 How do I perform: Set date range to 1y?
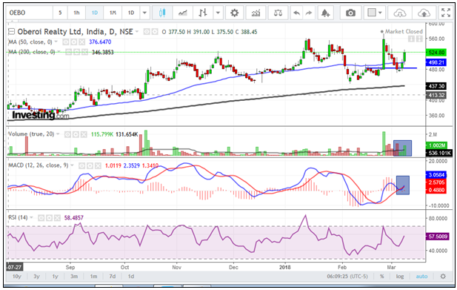point(55,277)
